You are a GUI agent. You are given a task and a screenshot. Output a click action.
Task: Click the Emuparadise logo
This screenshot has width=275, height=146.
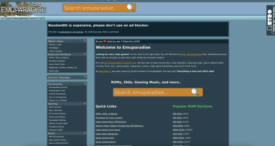23,9
